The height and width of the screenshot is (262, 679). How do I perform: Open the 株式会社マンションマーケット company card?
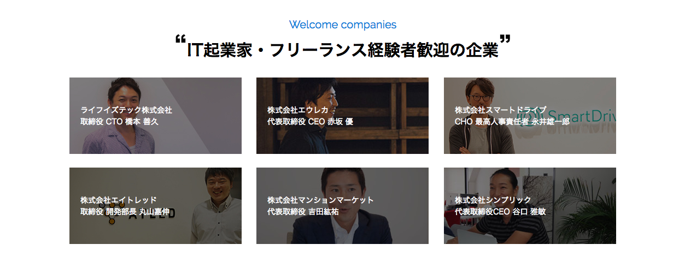(342, 206)
